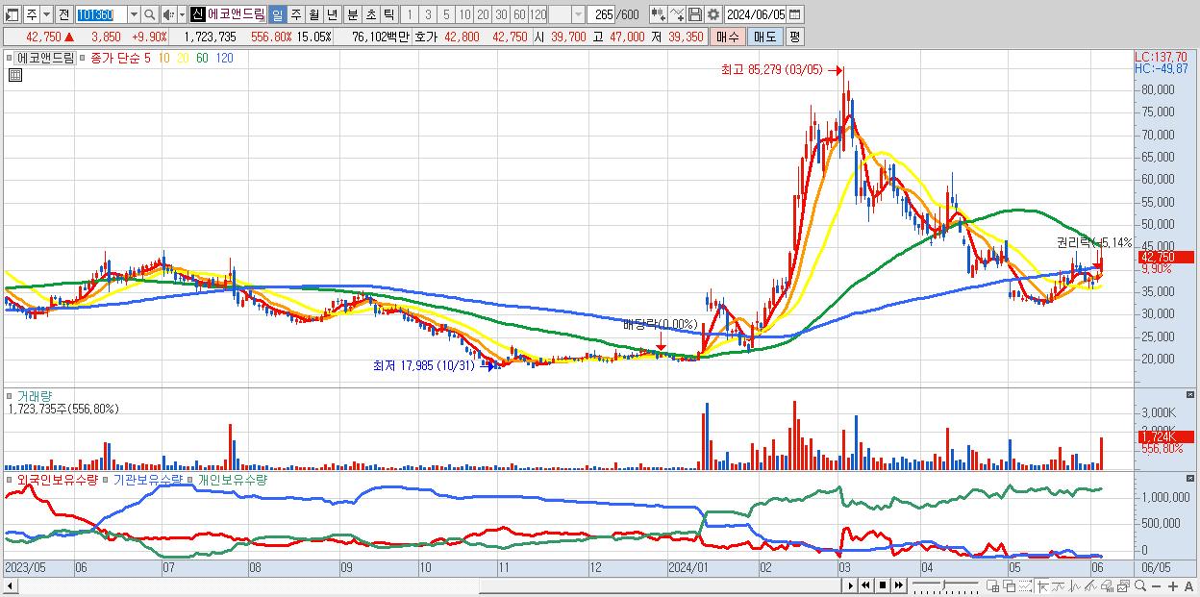Image resolution: width=1200 pixels, height=597 pixels.
Task: Click the trend line chart tool icon
Action: pos(1059,586)
